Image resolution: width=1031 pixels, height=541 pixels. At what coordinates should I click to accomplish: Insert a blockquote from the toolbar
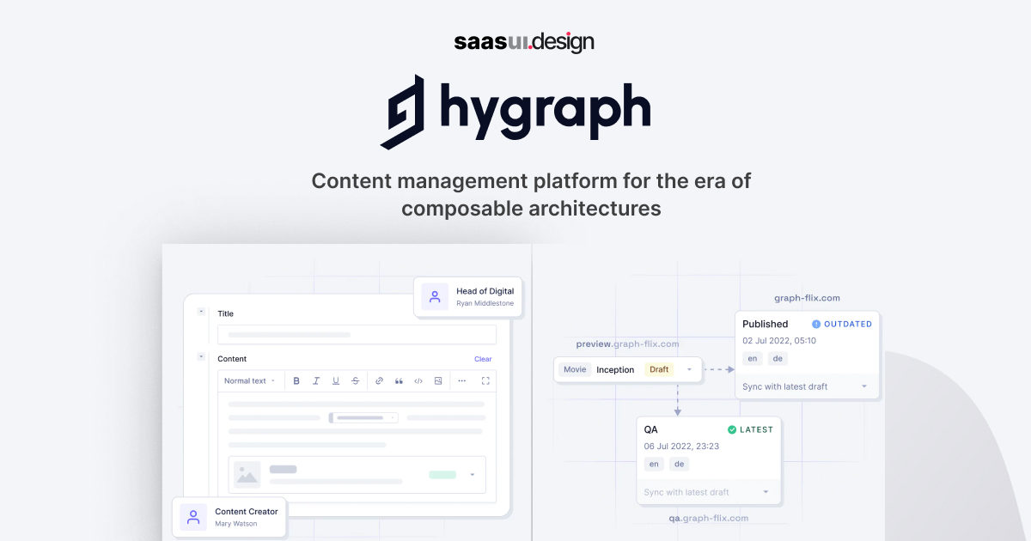coord(399,380)
